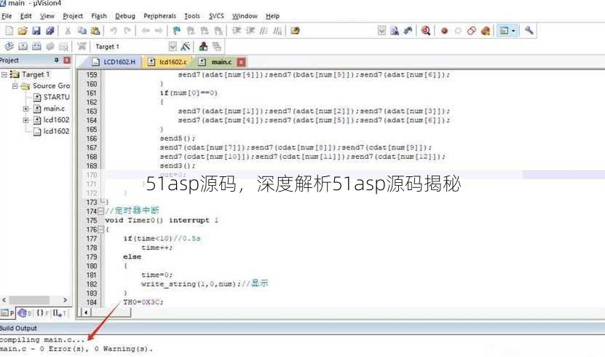
Task: Open the Edit menu
Action: coord(26,16)
